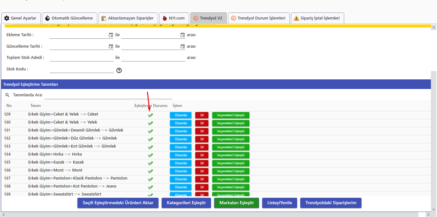Click the green checkmark status in row 130
437x217 pixels.
(x=150, y=123)
